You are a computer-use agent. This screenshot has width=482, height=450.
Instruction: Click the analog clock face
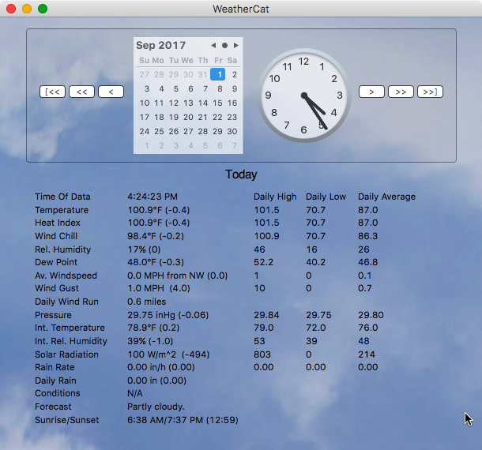304,96
